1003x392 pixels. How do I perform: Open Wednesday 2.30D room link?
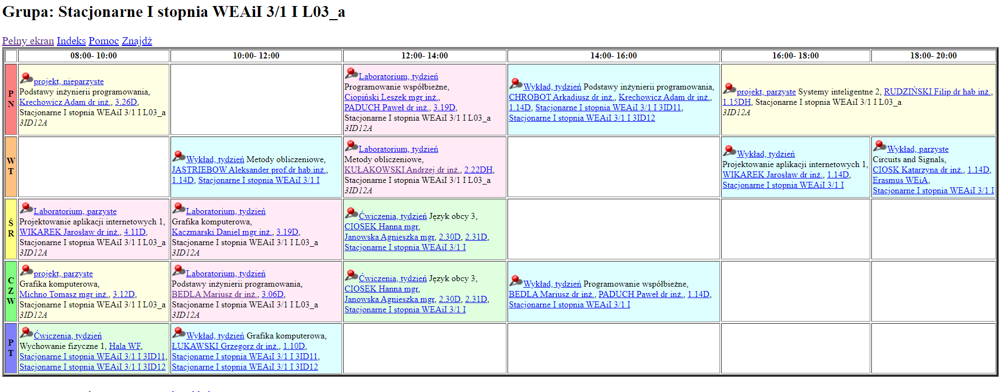450,237
